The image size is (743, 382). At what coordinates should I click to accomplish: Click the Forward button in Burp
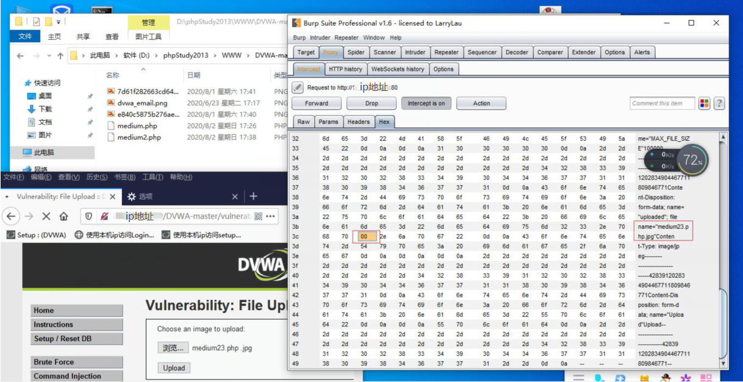click(x=316, y=103)
